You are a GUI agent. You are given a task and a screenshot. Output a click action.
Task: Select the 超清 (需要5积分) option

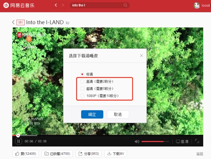click(97, 89)
